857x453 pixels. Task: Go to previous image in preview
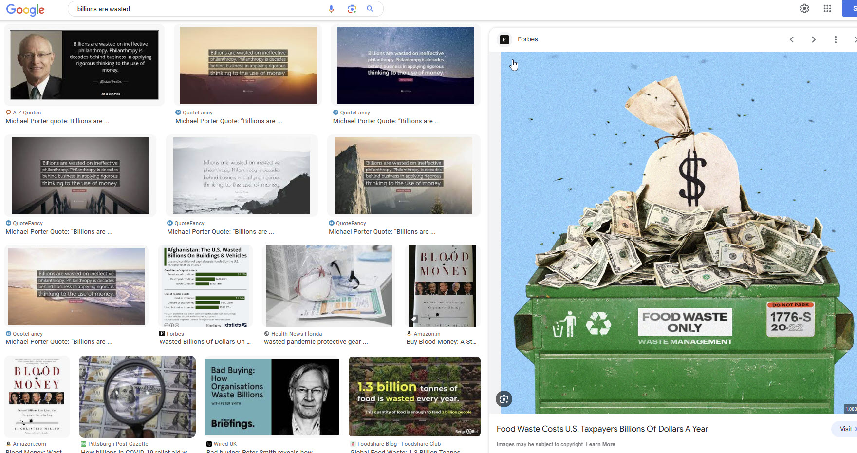click(792, 39)
